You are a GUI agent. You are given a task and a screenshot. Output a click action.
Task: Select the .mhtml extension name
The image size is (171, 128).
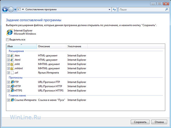19,68
